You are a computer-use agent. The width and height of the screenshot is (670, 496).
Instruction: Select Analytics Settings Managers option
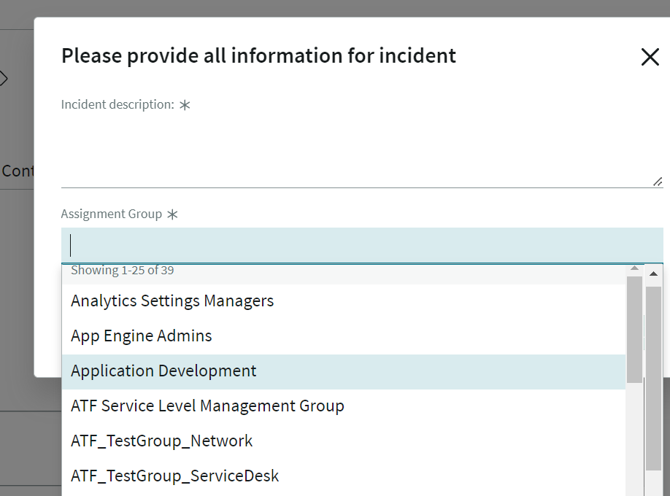(344, 301)
